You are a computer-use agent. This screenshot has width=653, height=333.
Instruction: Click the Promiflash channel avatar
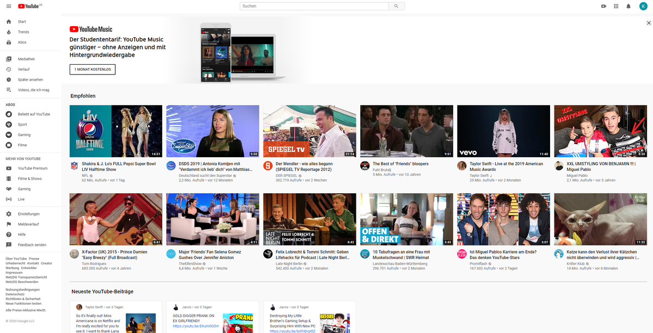point(462,254)
